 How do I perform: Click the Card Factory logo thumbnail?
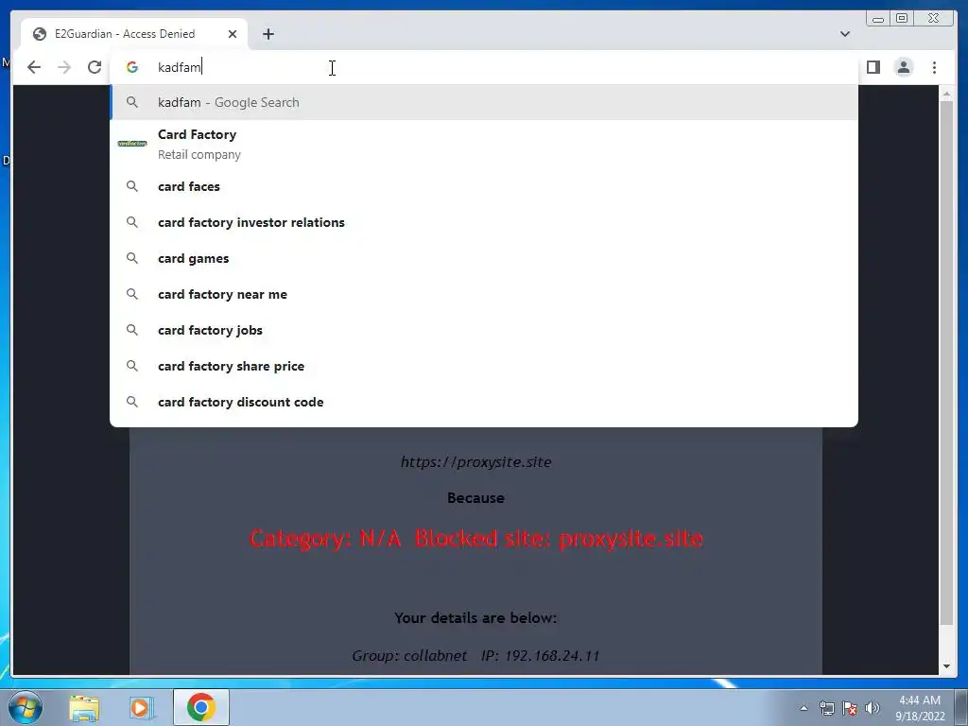click(x=132, y=144)
